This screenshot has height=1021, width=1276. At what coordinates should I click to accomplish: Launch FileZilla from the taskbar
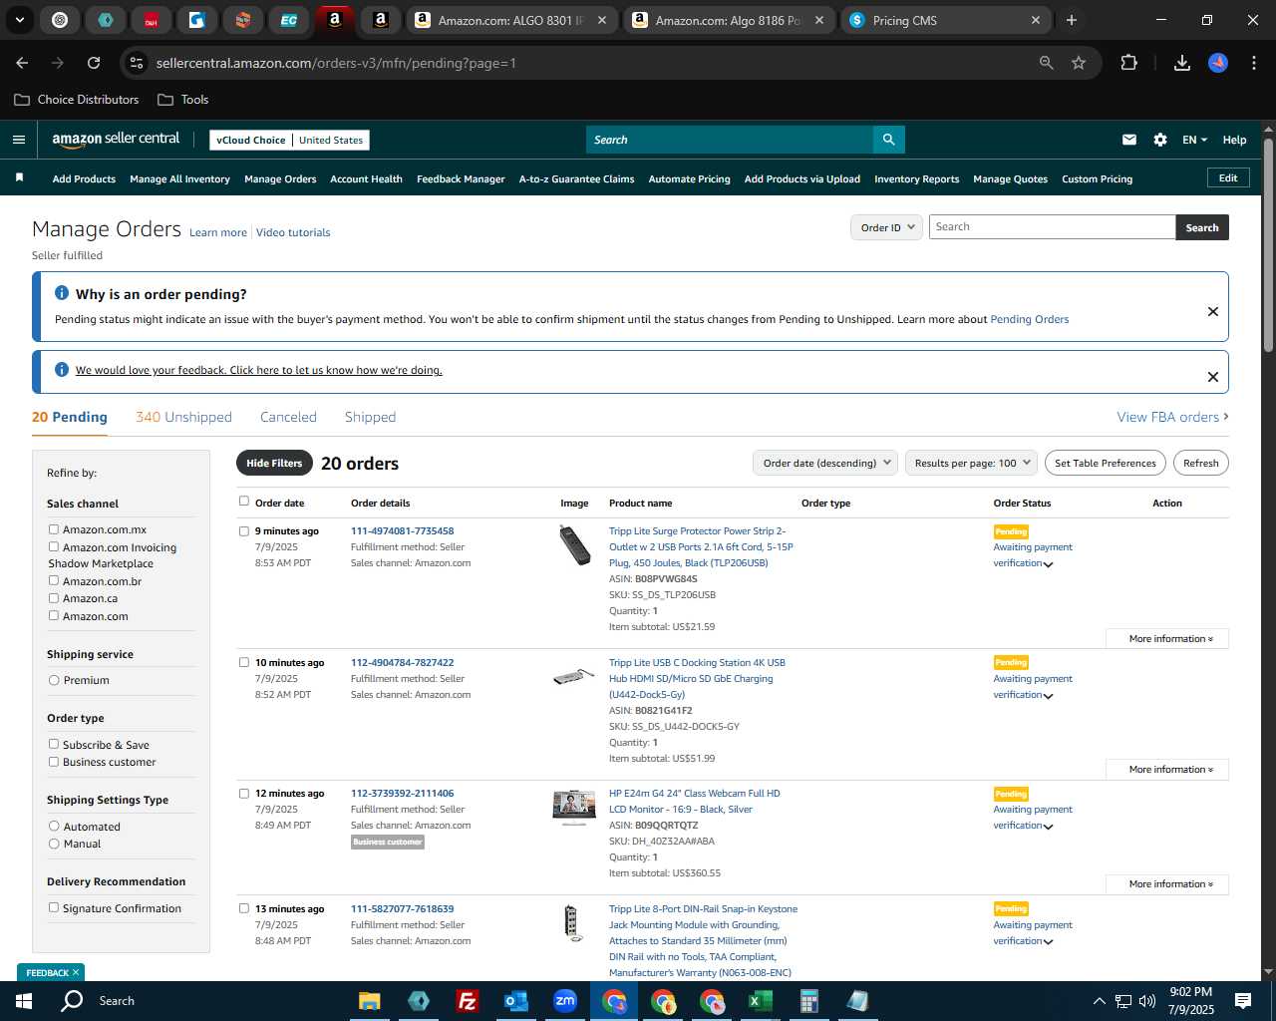click(467, 1001)
